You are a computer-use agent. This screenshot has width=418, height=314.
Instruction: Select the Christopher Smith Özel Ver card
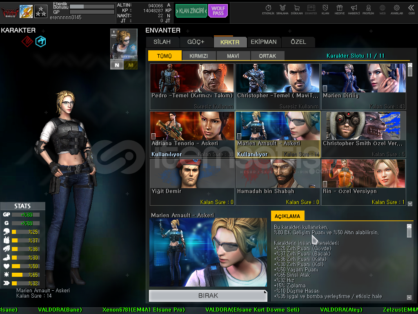[364, 134]
